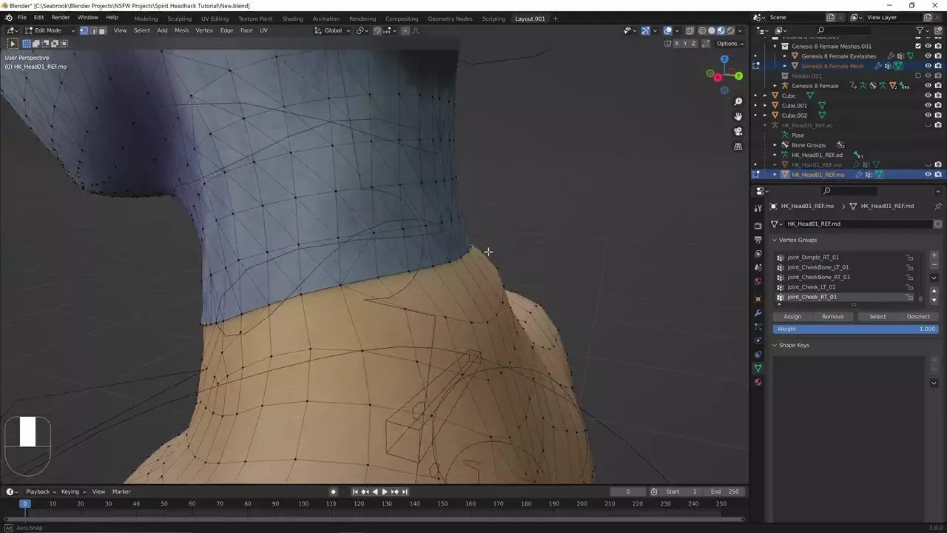Toggle the camera view gizmo
The image size is (947, 533).
pos(738,131)
